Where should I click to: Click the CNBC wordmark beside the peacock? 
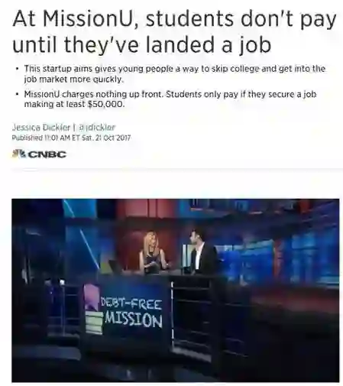click(47, 154)
